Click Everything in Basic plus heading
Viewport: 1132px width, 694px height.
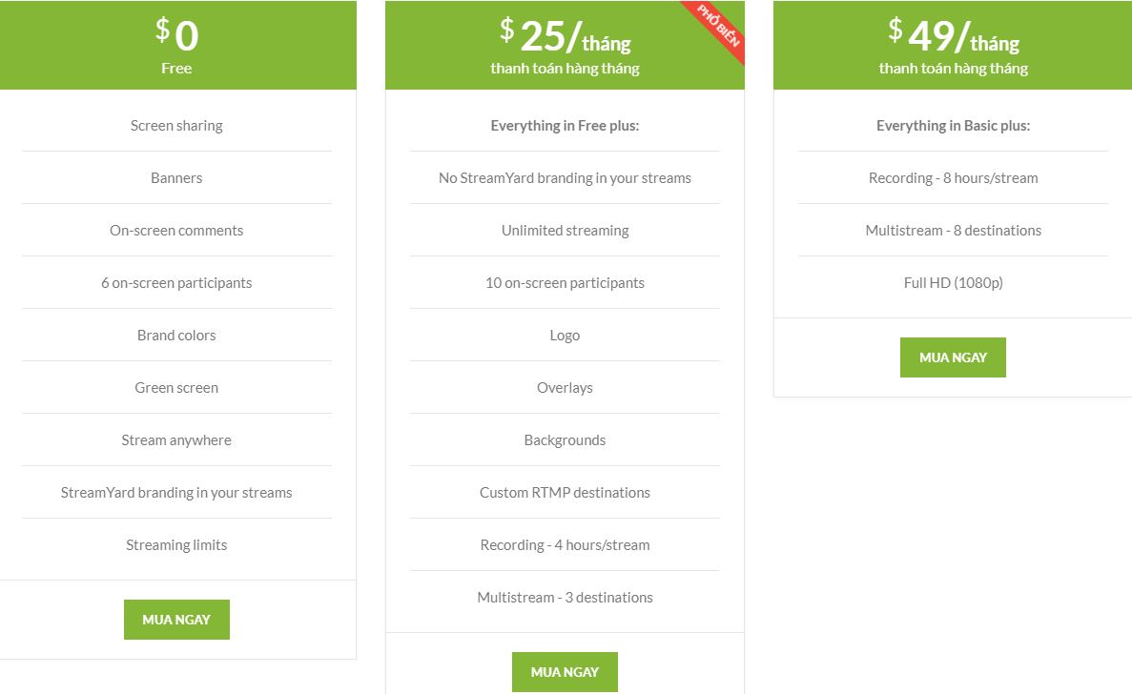(953, 126)
